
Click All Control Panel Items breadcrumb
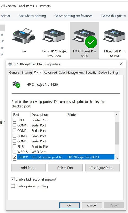[x=18, y=6]
